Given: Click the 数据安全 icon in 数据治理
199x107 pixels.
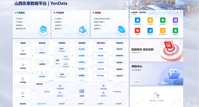Looking at the screenshot, I should coord(60,93).
